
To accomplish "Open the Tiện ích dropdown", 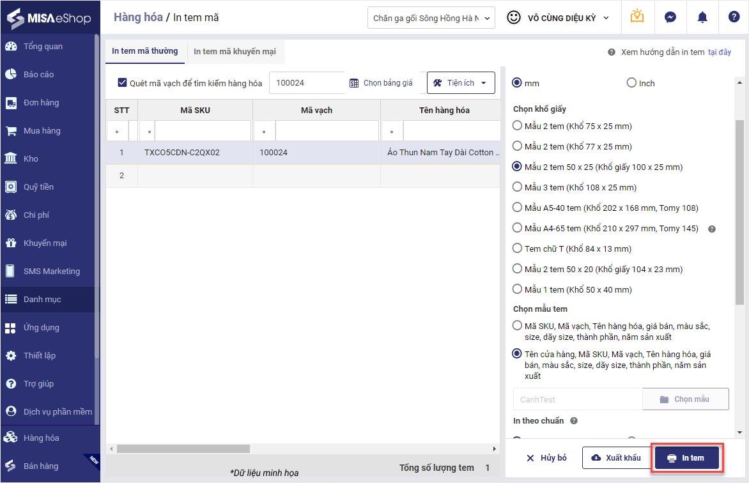I will click(461, 82).
